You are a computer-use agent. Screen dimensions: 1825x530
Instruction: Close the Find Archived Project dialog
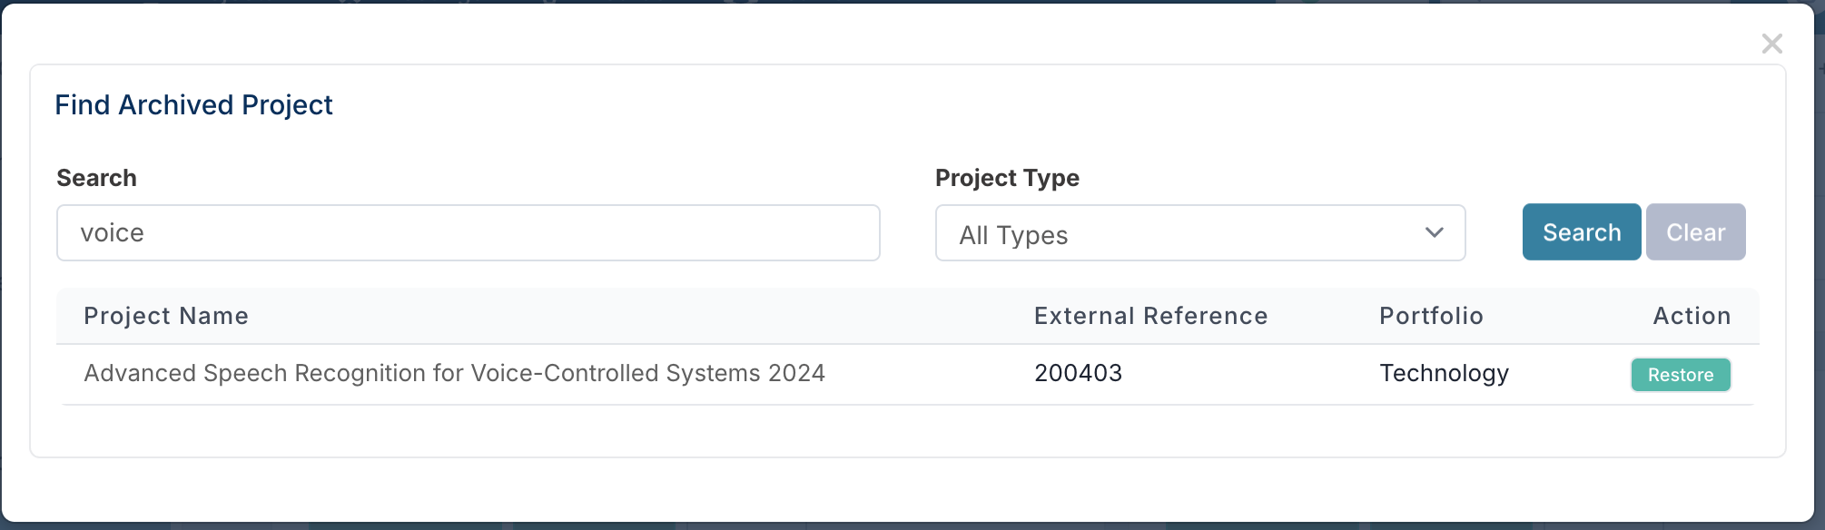[1771, 44]
